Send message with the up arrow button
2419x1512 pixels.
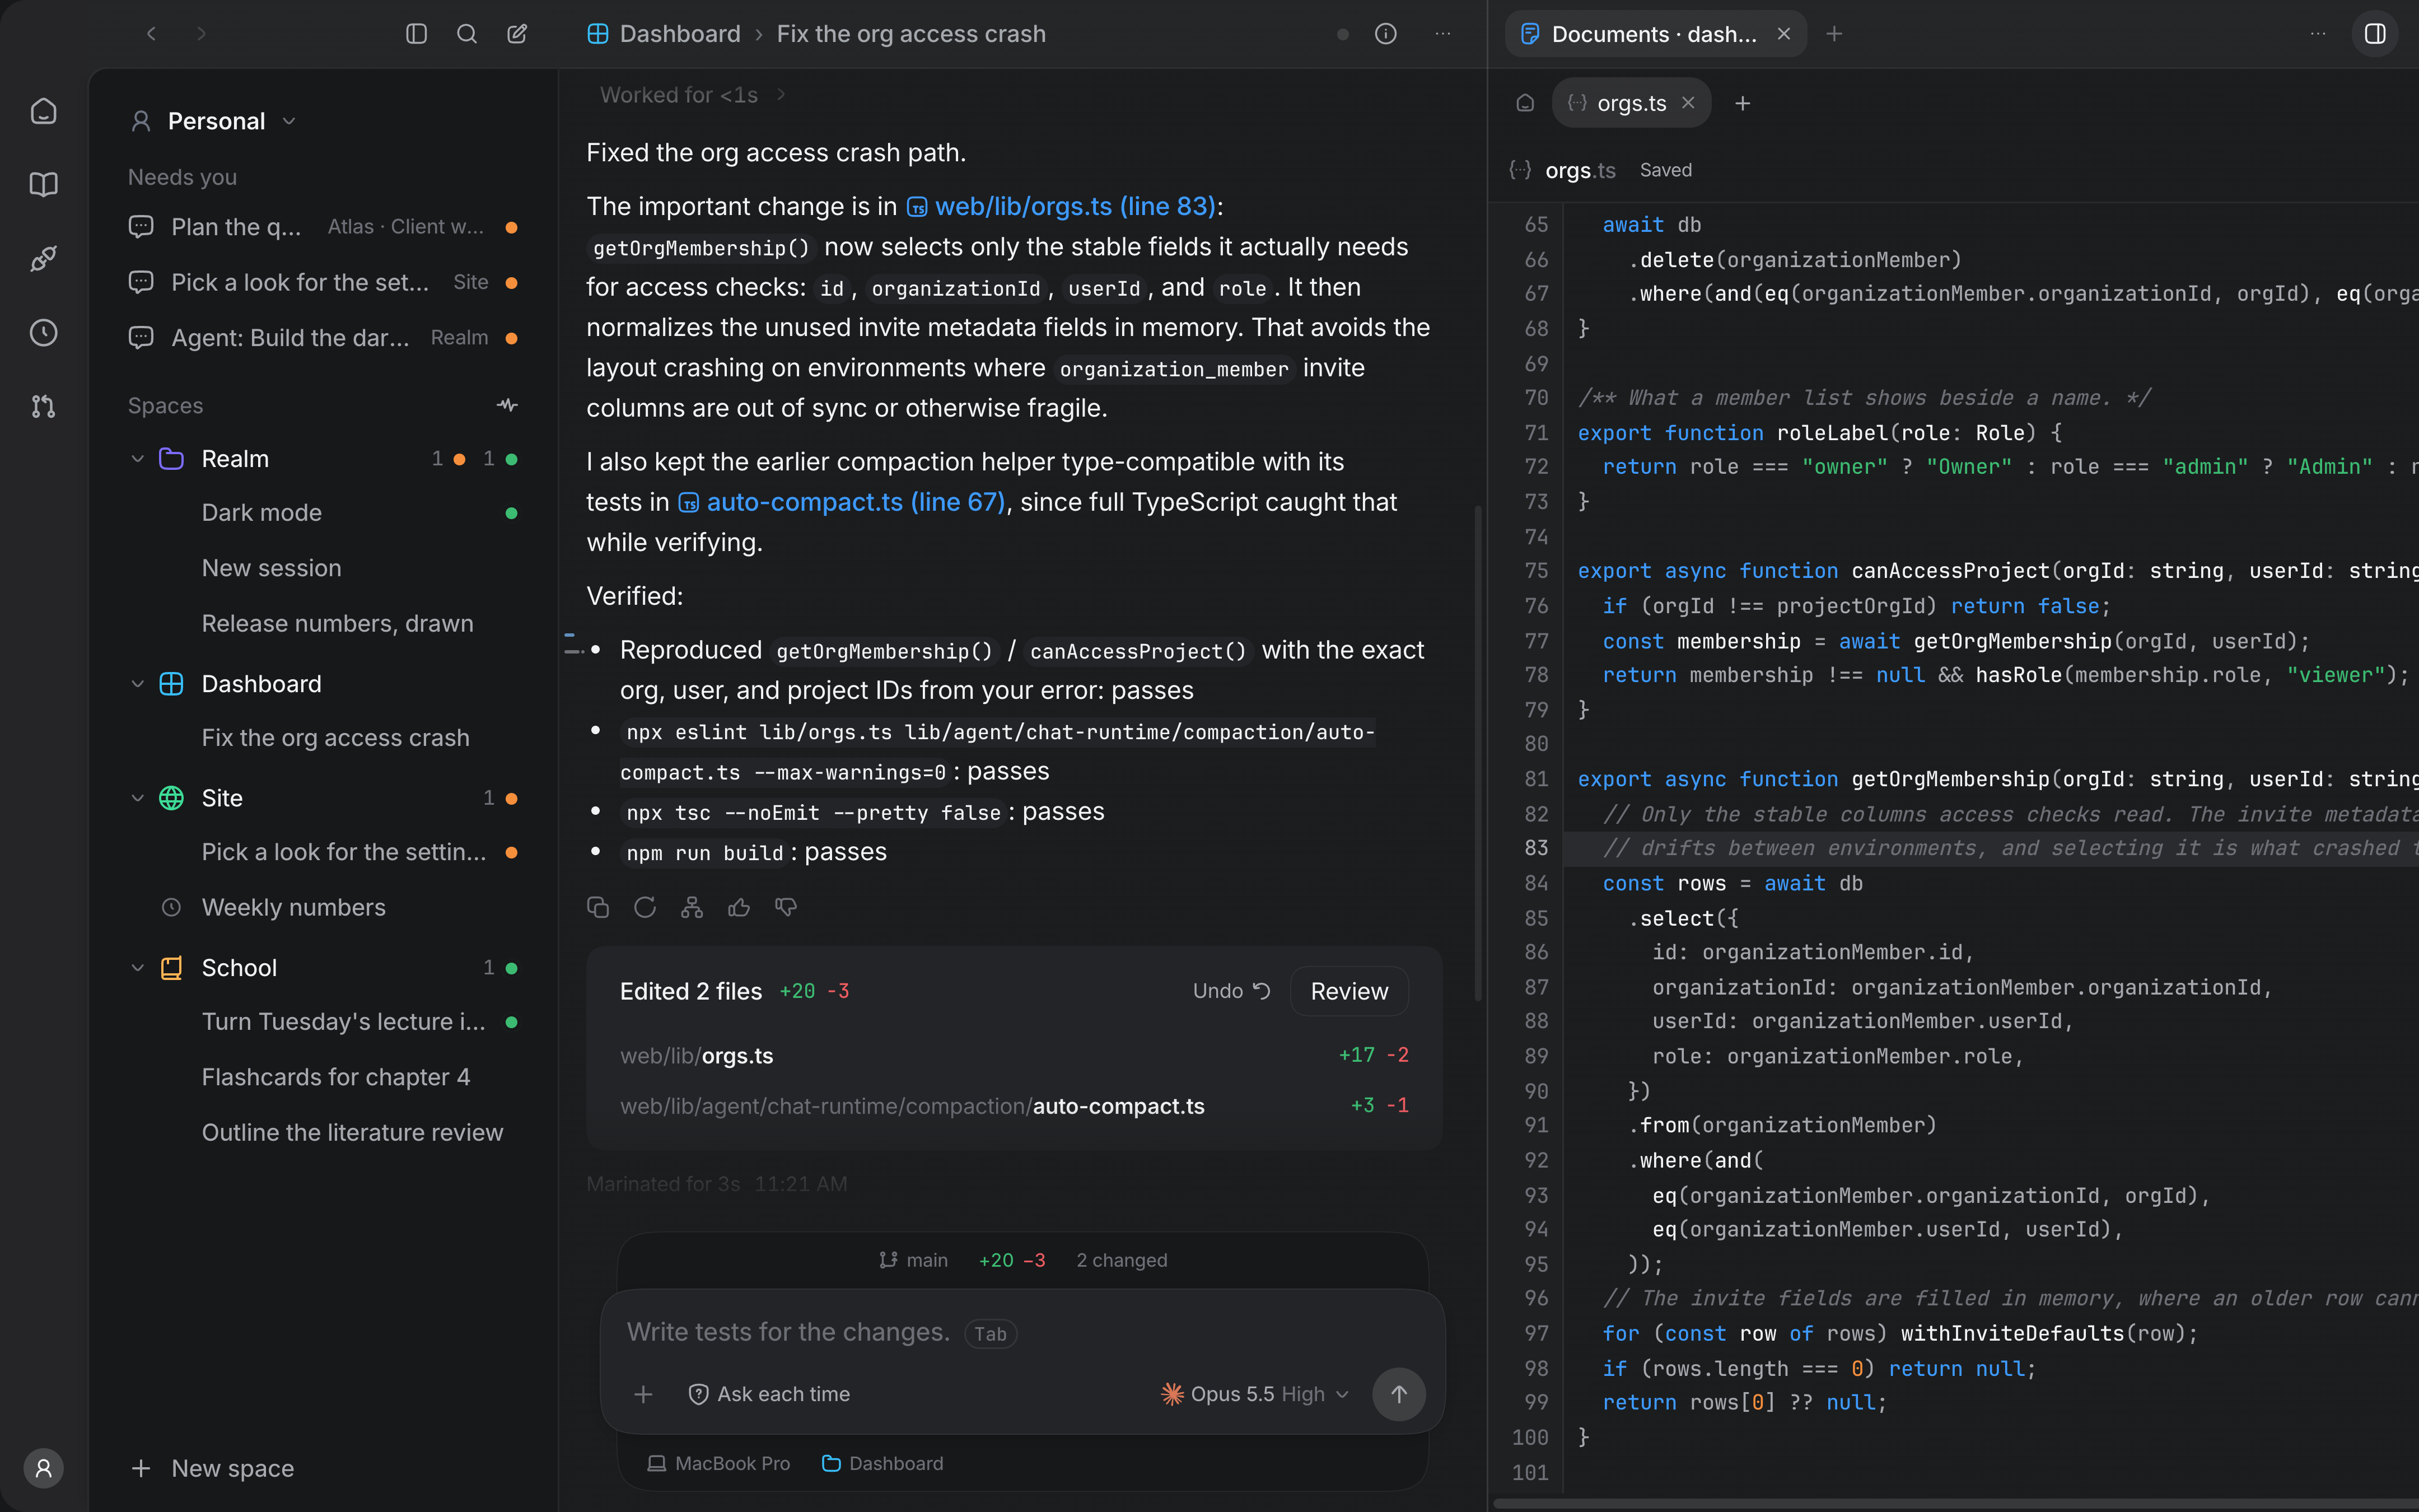[1398, 1394]
